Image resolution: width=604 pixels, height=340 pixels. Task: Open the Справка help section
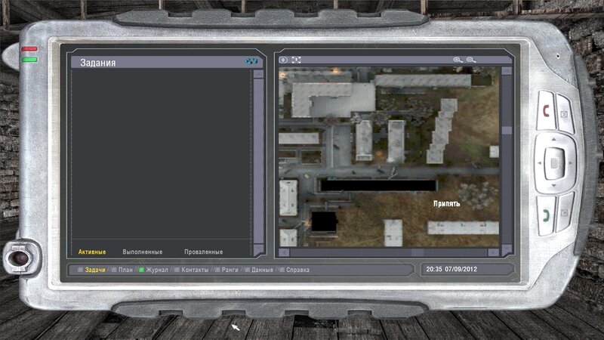click(297, 270)
